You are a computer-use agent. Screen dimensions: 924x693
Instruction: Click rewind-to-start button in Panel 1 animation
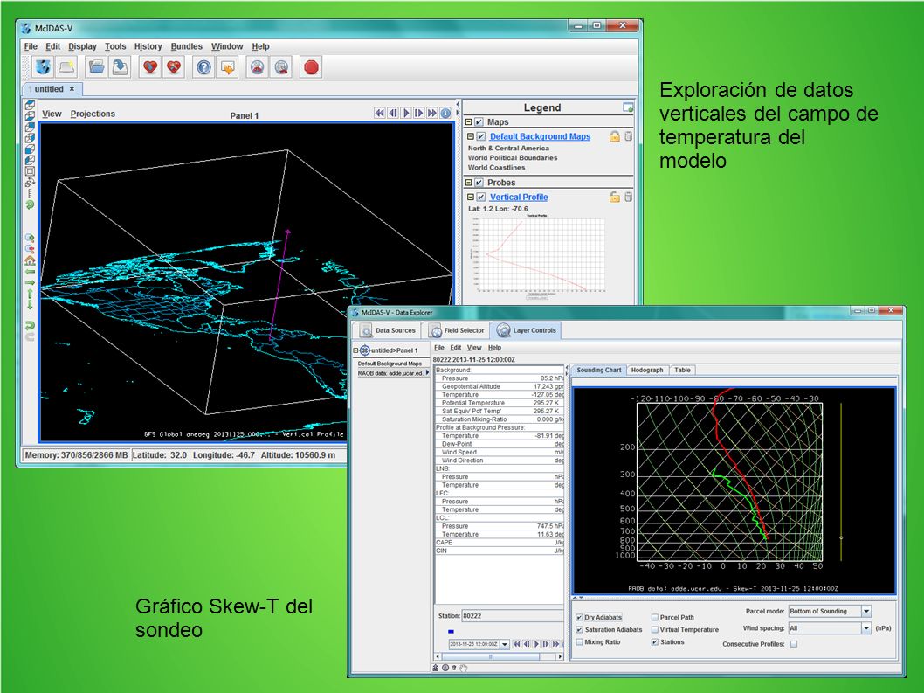click(x=380, y=113)
